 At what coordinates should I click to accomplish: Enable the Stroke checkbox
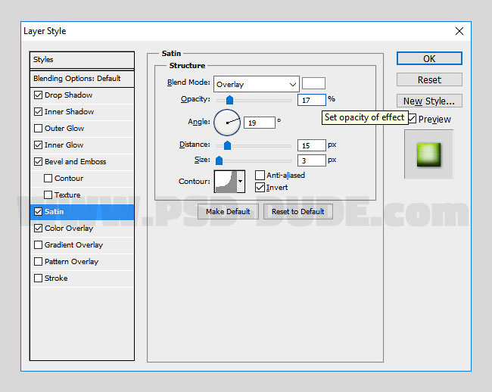click(38, 278)
